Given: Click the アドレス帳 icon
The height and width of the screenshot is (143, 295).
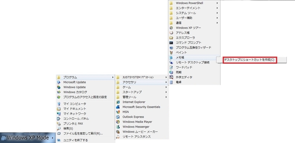Looking at the screenshot, I should click(x=171, y=33).
